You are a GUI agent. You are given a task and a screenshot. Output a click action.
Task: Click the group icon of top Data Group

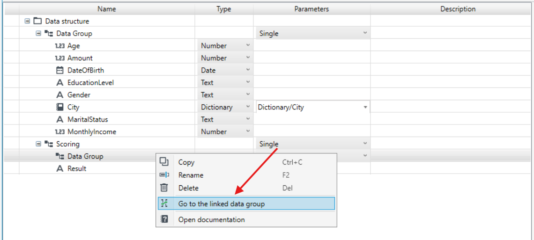[x=48, y=33]
